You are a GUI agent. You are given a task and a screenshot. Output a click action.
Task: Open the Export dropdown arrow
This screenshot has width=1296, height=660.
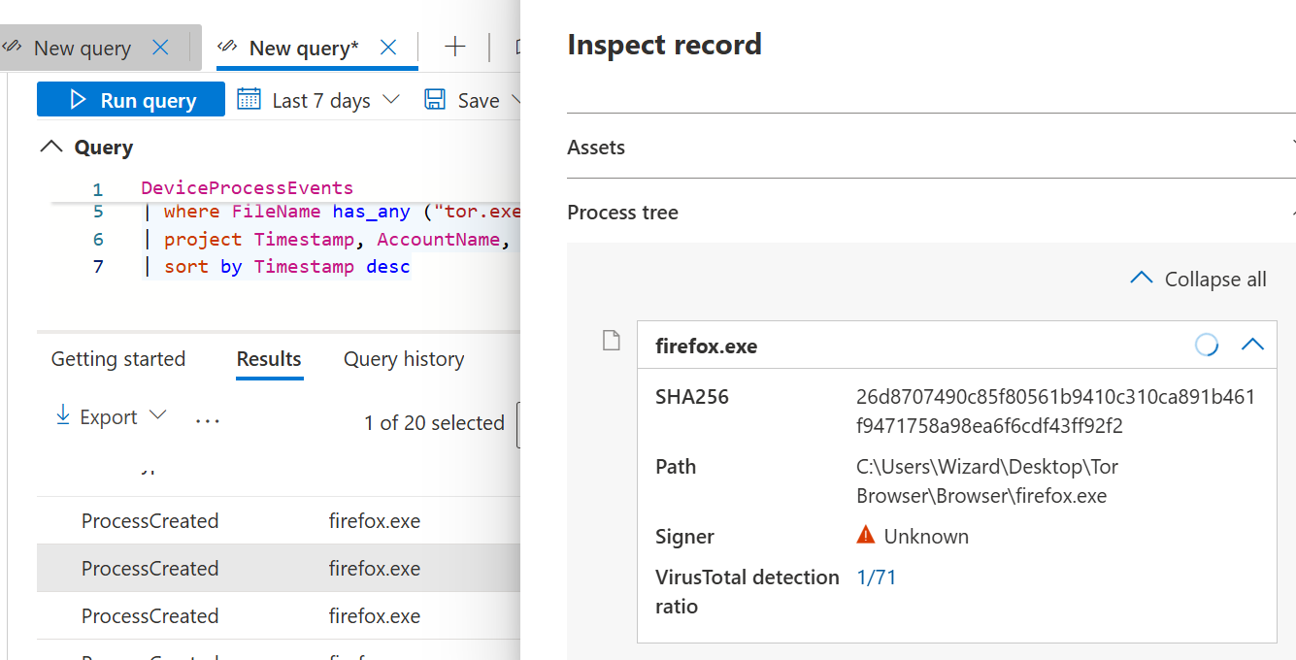coord(157,415)
